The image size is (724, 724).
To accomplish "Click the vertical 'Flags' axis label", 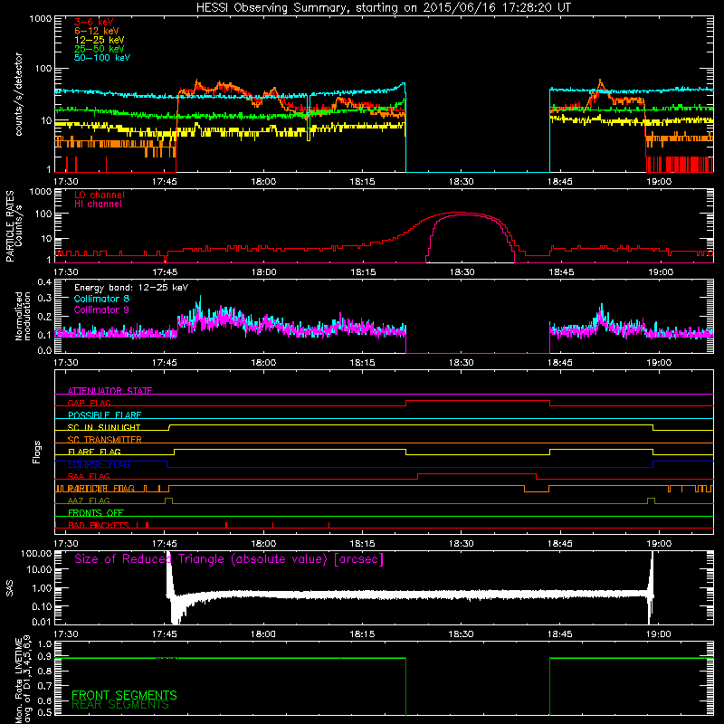I will pyautogui.click(x=37, y=452).
